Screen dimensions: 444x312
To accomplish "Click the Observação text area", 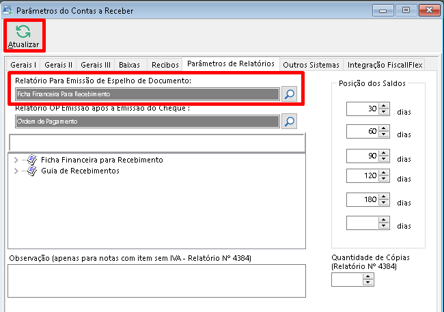I will tap(156, 281).
